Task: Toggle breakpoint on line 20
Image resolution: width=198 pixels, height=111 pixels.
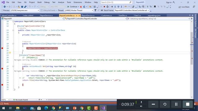Action: (x=2, y=48)
